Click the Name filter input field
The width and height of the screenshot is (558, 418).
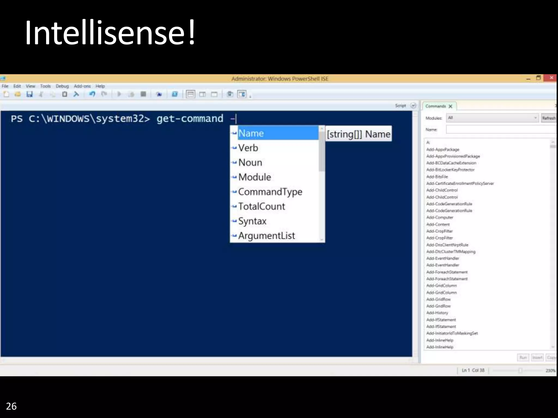point(501,130)
